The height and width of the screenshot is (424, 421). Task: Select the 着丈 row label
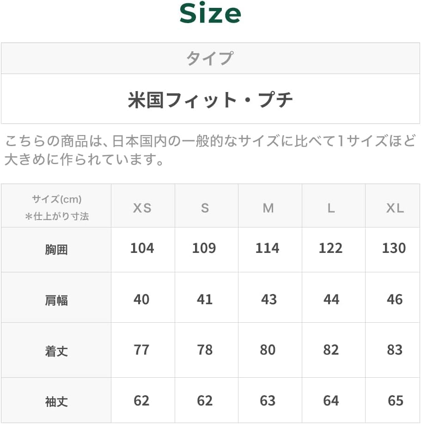56,351
